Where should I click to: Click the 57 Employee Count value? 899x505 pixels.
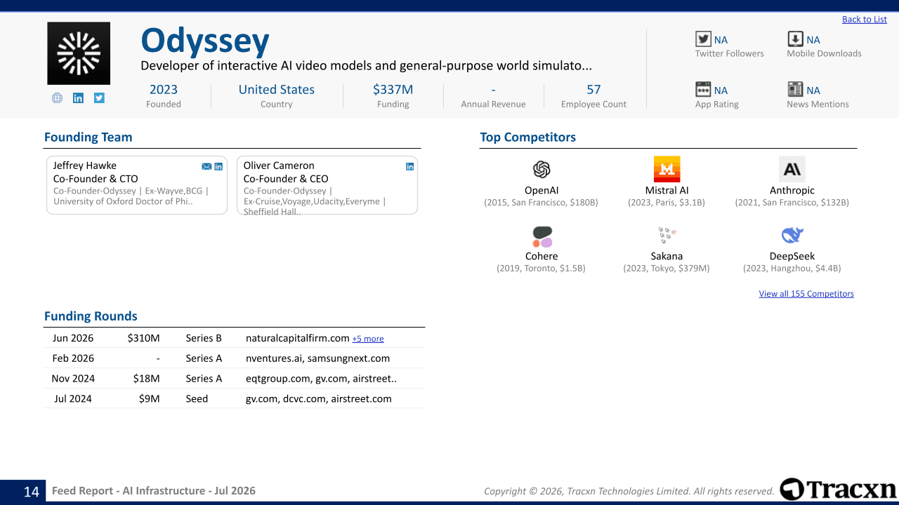594,90
